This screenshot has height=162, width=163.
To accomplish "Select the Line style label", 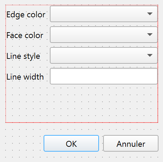I will coord(23,56).
